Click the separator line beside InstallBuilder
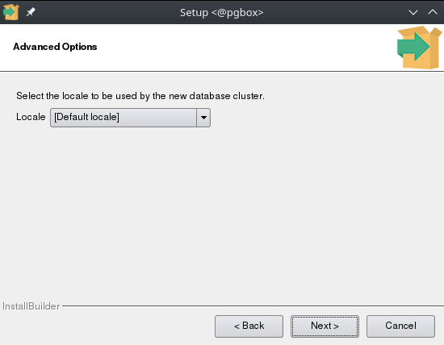Image resolution: width=444 pixels, height=345 pixels. (253, 306)
